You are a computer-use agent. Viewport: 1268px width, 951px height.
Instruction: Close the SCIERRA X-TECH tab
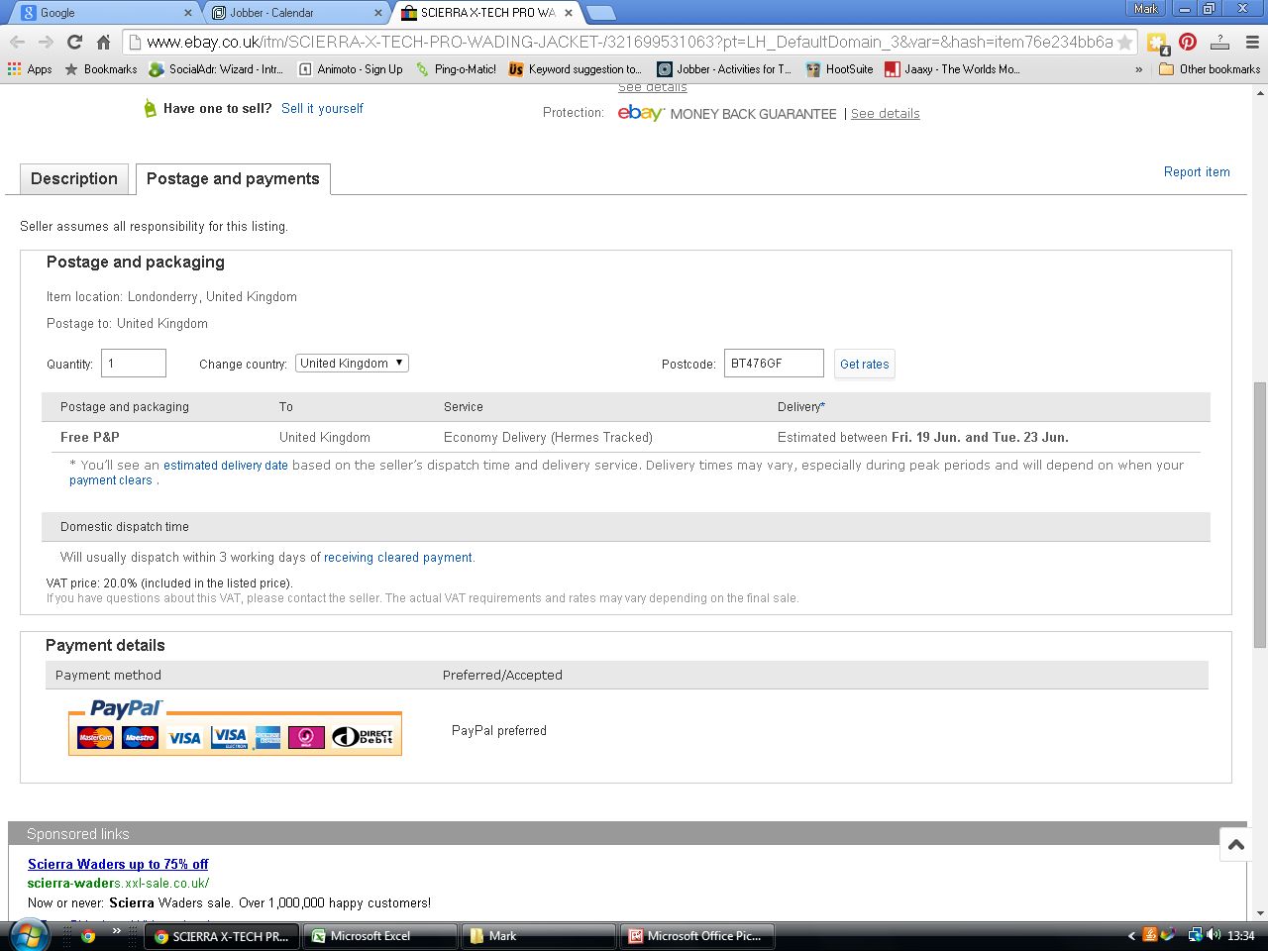coord(568,13)
